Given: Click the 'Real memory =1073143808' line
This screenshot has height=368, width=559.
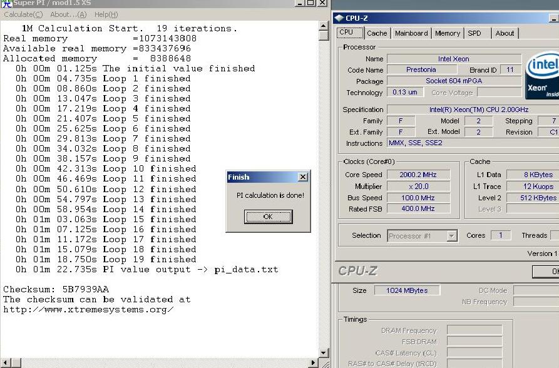Looking at the screenshot, I should [100, 39].
